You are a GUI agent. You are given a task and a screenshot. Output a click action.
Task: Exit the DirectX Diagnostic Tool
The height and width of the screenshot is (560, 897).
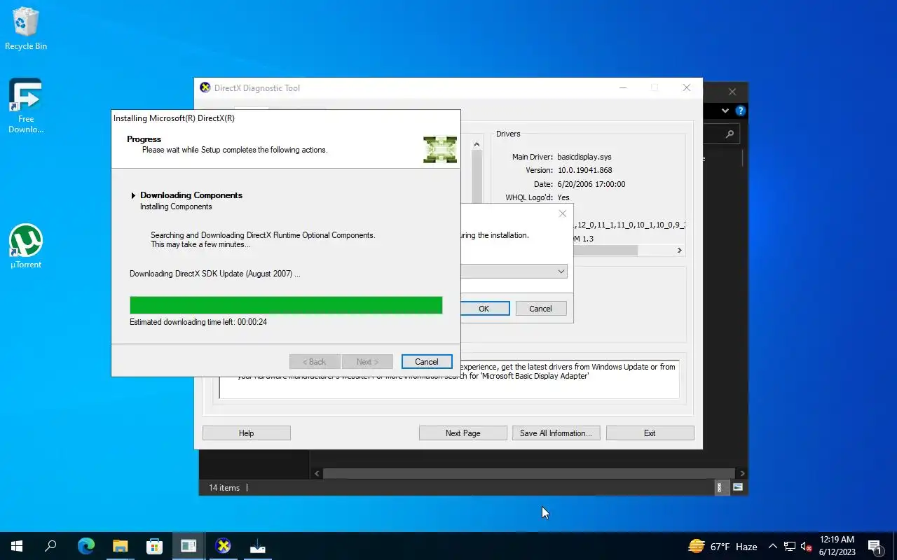coord(650,433)
